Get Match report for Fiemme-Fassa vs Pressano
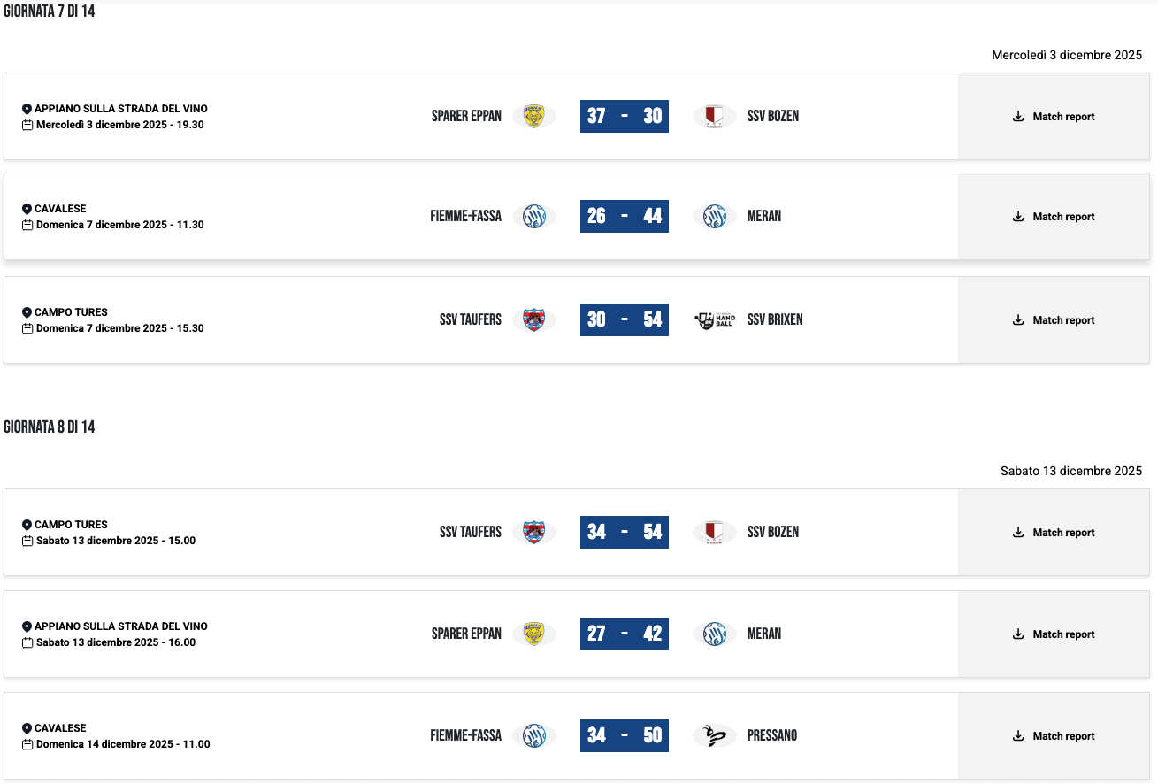This screenshot has height=784, width=1158. 1054,736
